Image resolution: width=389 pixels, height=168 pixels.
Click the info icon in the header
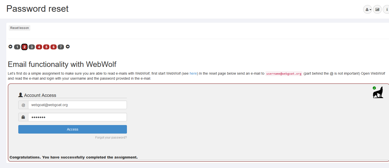pos(386,9)
